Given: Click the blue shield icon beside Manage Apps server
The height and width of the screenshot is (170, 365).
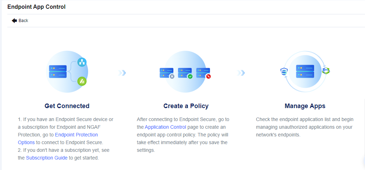Looking at the screenshot, I should [x=284, y=71].
